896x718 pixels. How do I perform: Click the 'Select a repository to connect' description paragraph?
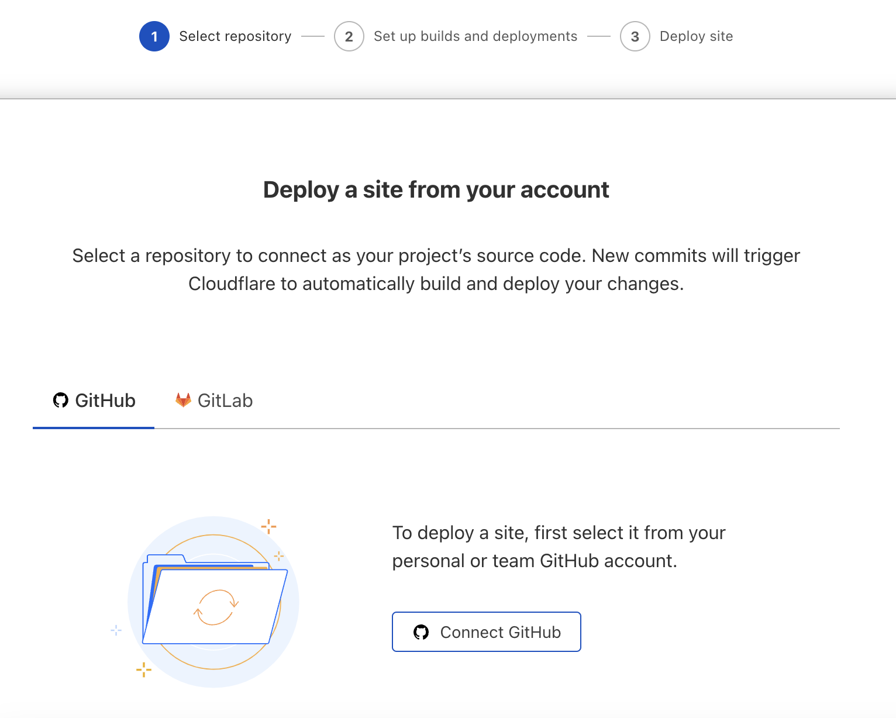pyautogui.click(x=436, y=270)
